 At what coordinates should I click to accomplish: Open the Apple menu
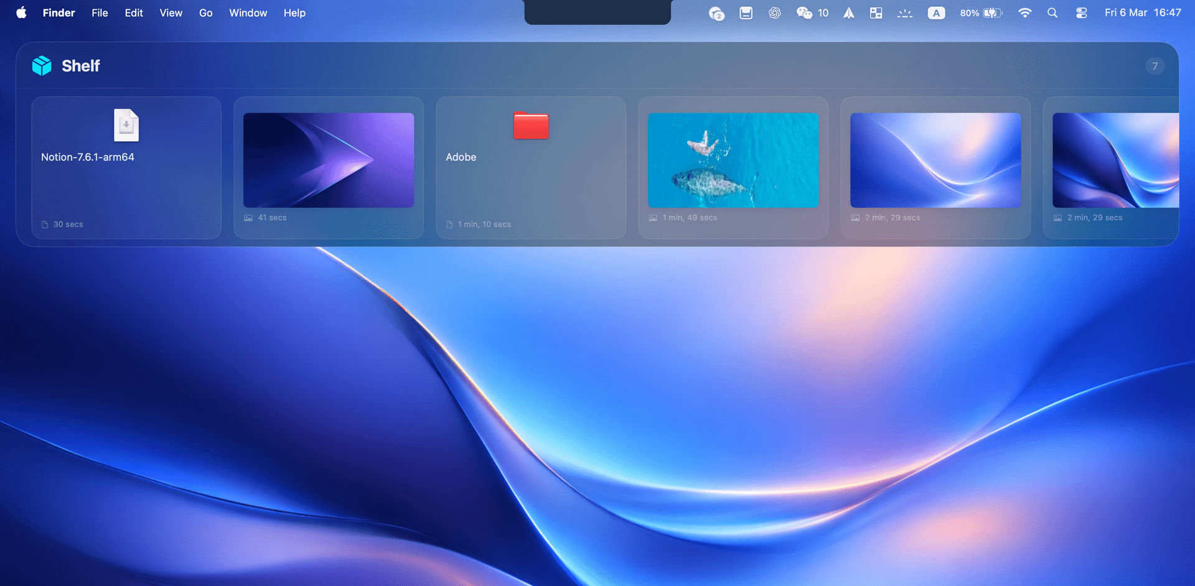point(21,12)
